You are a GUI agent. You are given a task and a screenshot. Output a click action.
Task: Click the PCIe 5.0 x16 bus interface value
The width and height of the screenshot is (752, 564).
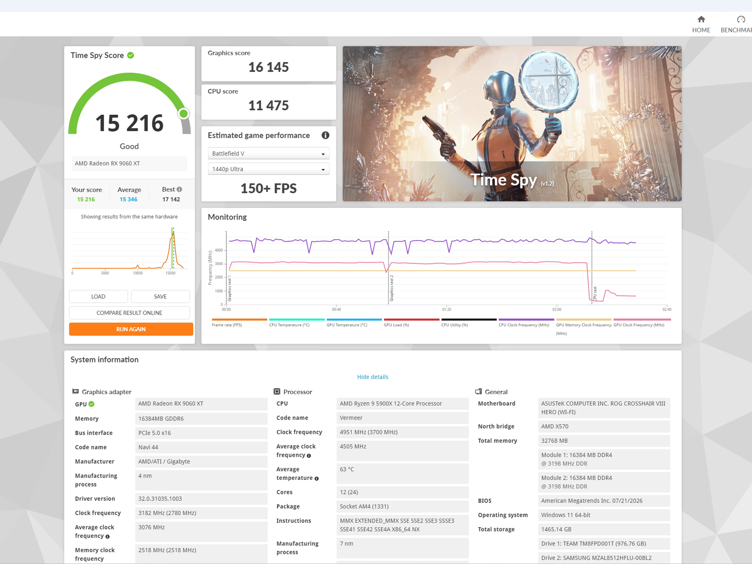[201, 433]
